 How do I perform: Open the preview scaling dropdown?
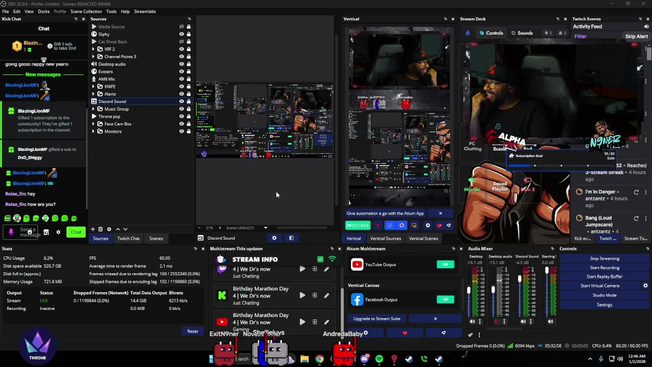click(x=265, y=228)
